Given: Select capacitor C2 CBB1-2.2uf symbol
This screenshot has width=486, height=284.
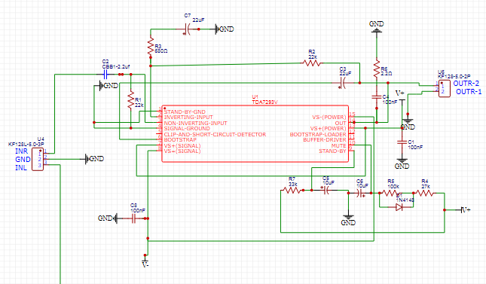Looking at the screenshot, I should pos(105,75).
